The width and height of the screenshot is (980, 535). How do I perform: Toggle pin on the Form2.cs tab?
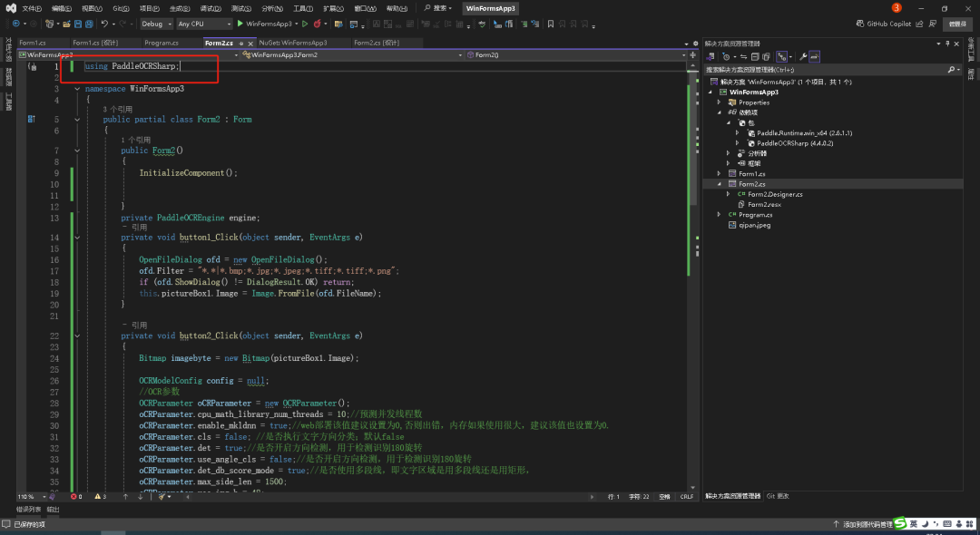point(240,43)
